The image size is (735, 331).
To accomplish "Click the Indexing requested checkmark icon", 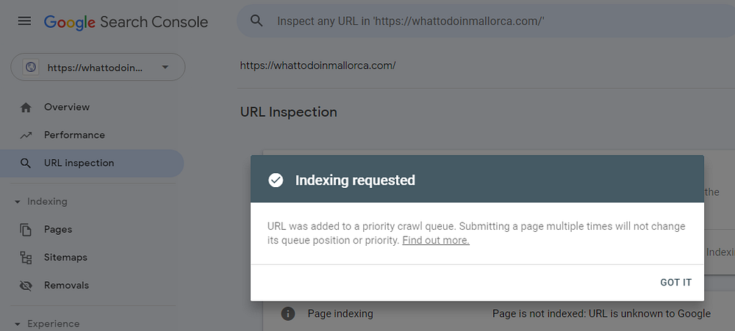I will click(x=276, y=181).
